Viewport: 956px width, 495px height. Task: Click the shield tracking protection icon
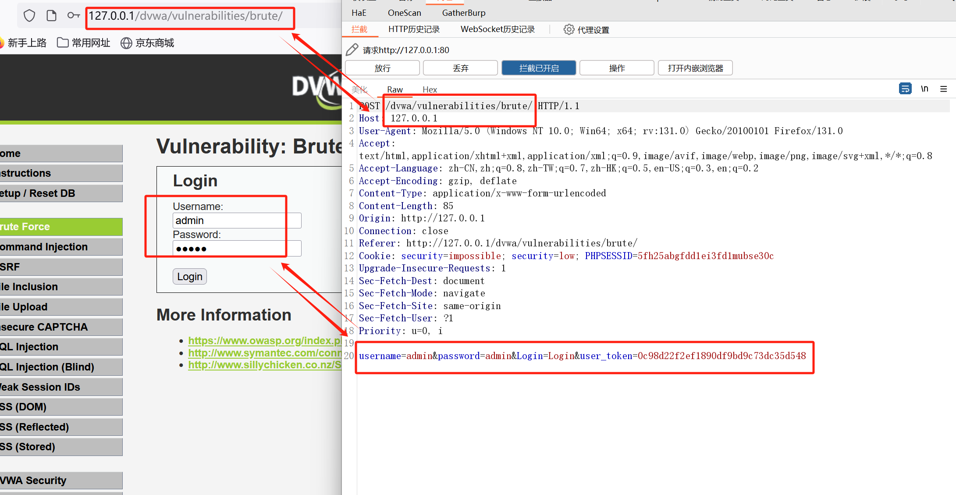(29, 16)
